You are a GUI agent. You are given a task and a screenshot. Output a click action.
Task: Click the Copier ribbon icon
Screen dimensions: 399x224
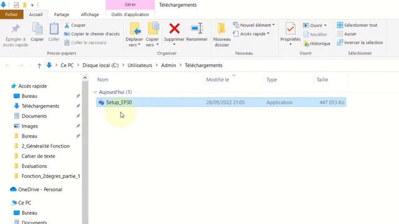[37, 29]
